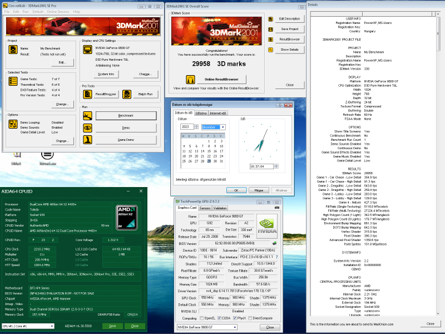Click the Options icon in 3DMark2001
445x334 pixels.
coord(13,124)
